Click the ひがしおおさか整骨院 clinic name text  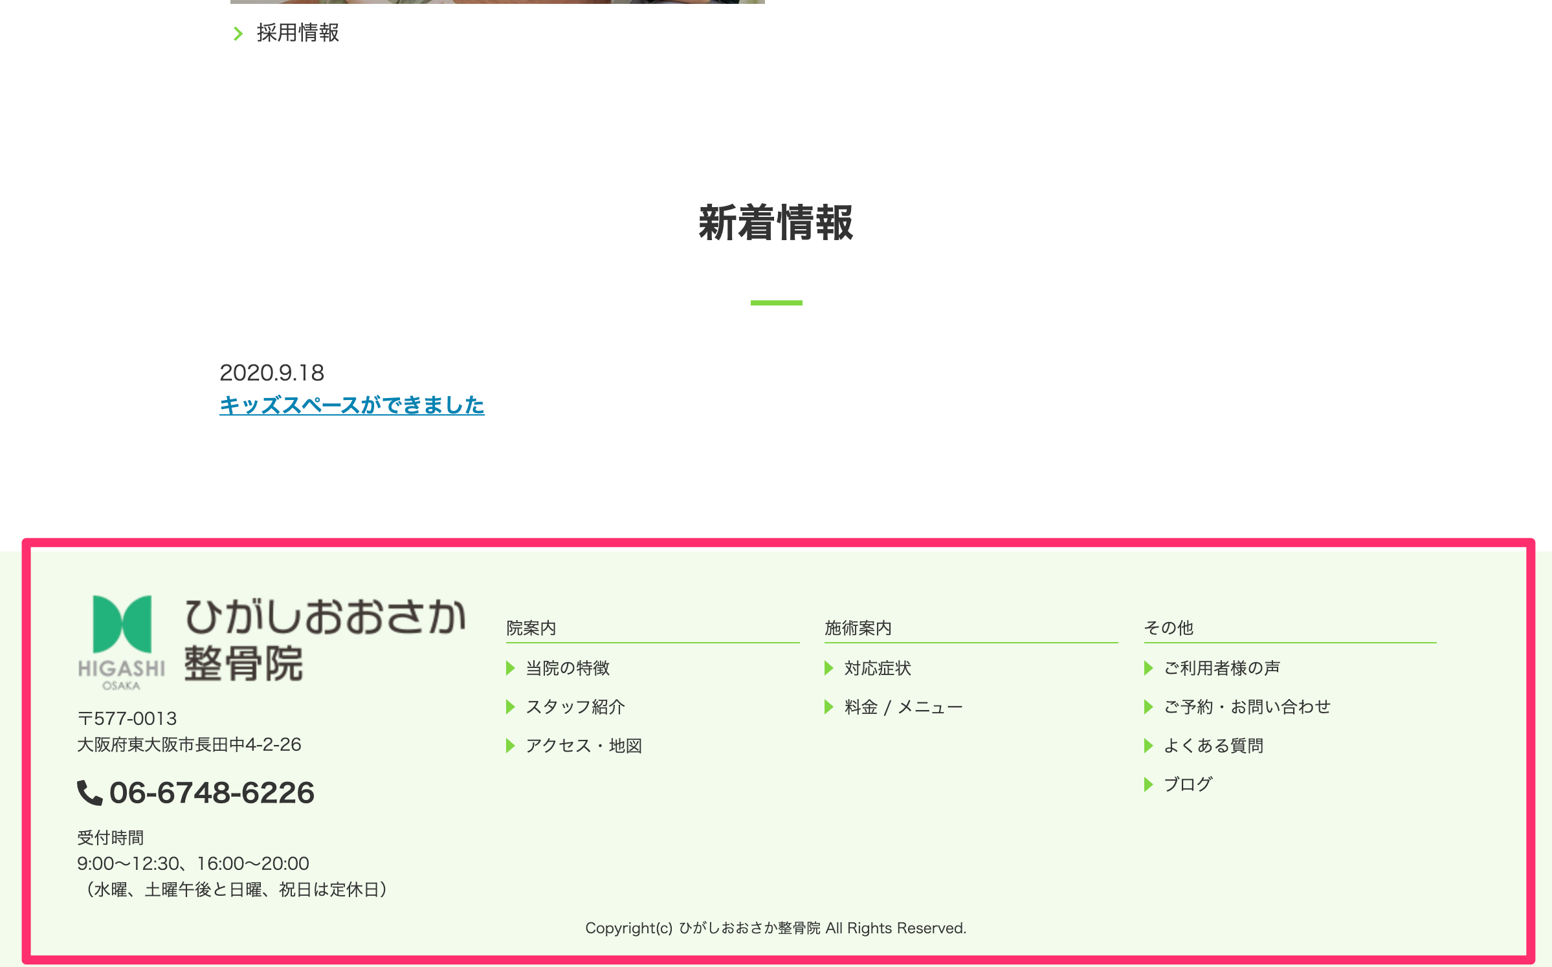click(x=324, y=639)
